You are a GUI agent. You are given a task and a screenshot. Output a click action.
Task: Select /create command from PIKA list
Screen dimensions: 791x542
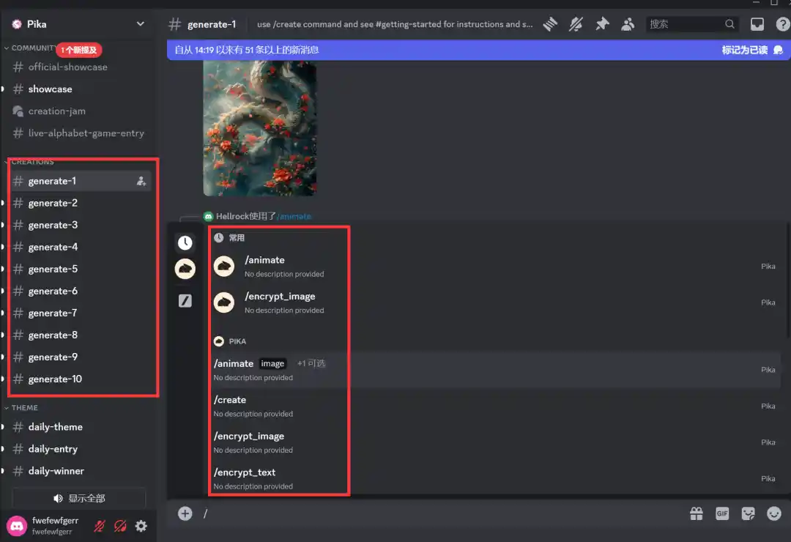230,400
